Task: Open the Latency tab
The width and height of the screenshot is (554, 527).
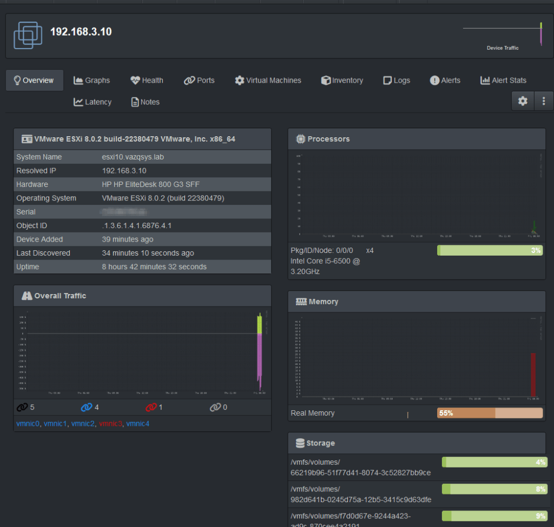Action: pos(93,102)
